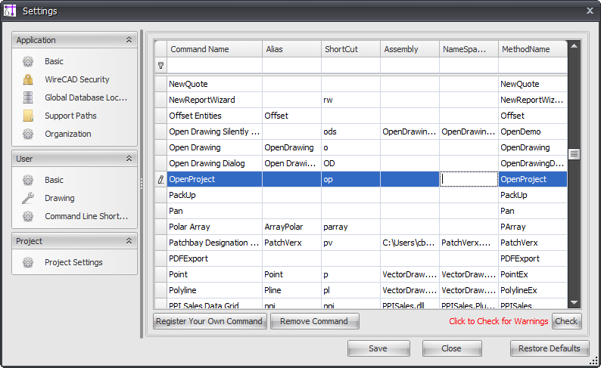Click the Project Settings gear icon
Viewport: 601px width, 368px height.
(x=28, y=262)
